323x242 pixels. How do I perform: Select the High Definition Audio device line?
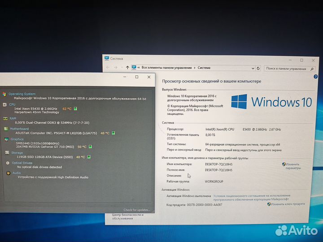coord(53,177)
